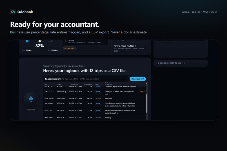Click the 'Odobook' brand name text
This screenshot has width=227, height=151.
pos(25,12)
